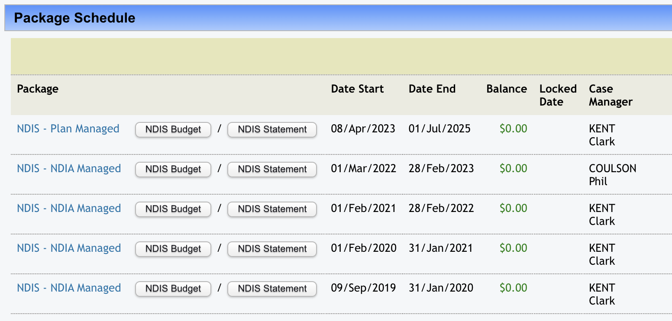View NDIS Budget for package starting 01/Feb/2021

coord(173,209)
